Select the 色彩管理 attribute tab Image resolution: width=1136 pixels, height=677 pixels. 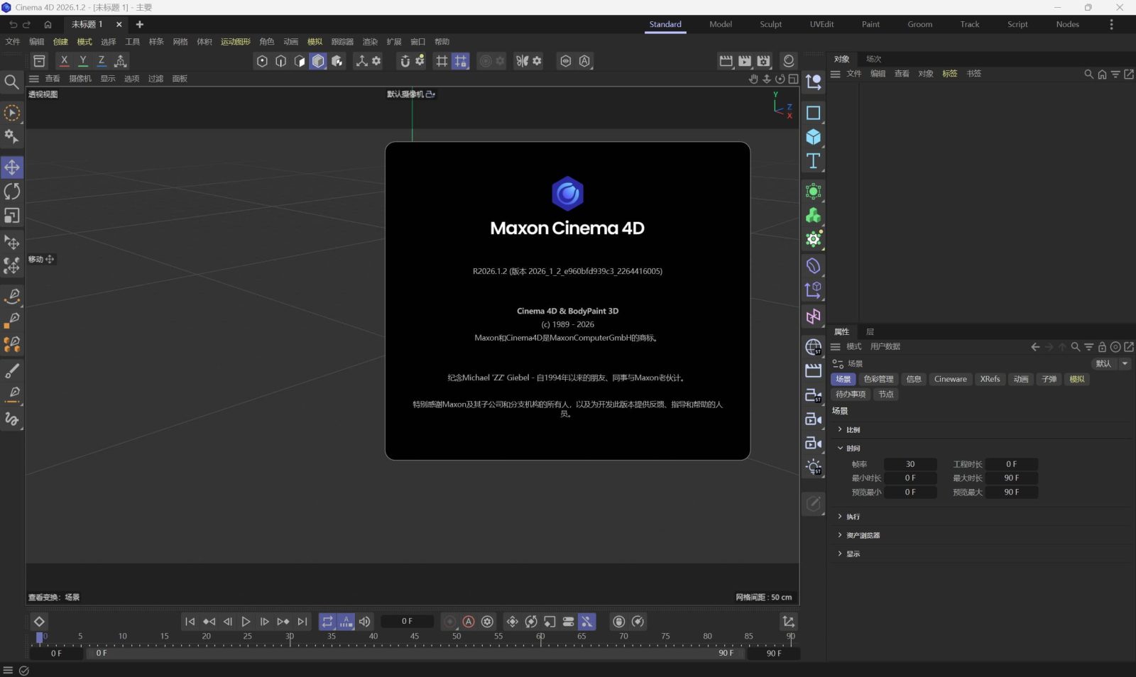click(878, 379)
